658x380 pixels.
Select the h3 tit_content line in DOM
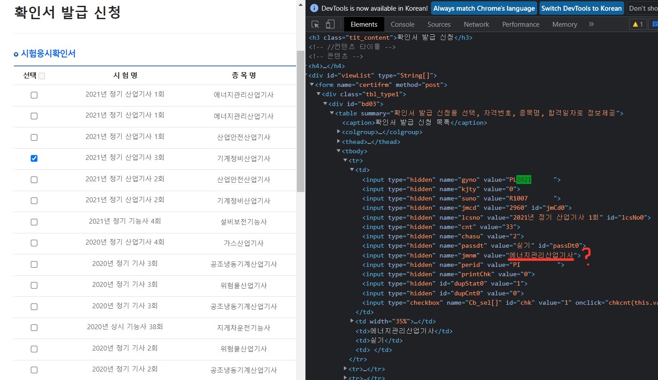click(x=391, y=37)
